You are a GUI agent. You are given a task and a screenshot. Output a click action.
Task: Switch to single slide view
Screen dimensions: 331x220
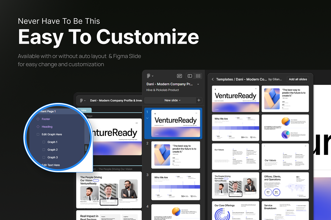click(190, 76)
